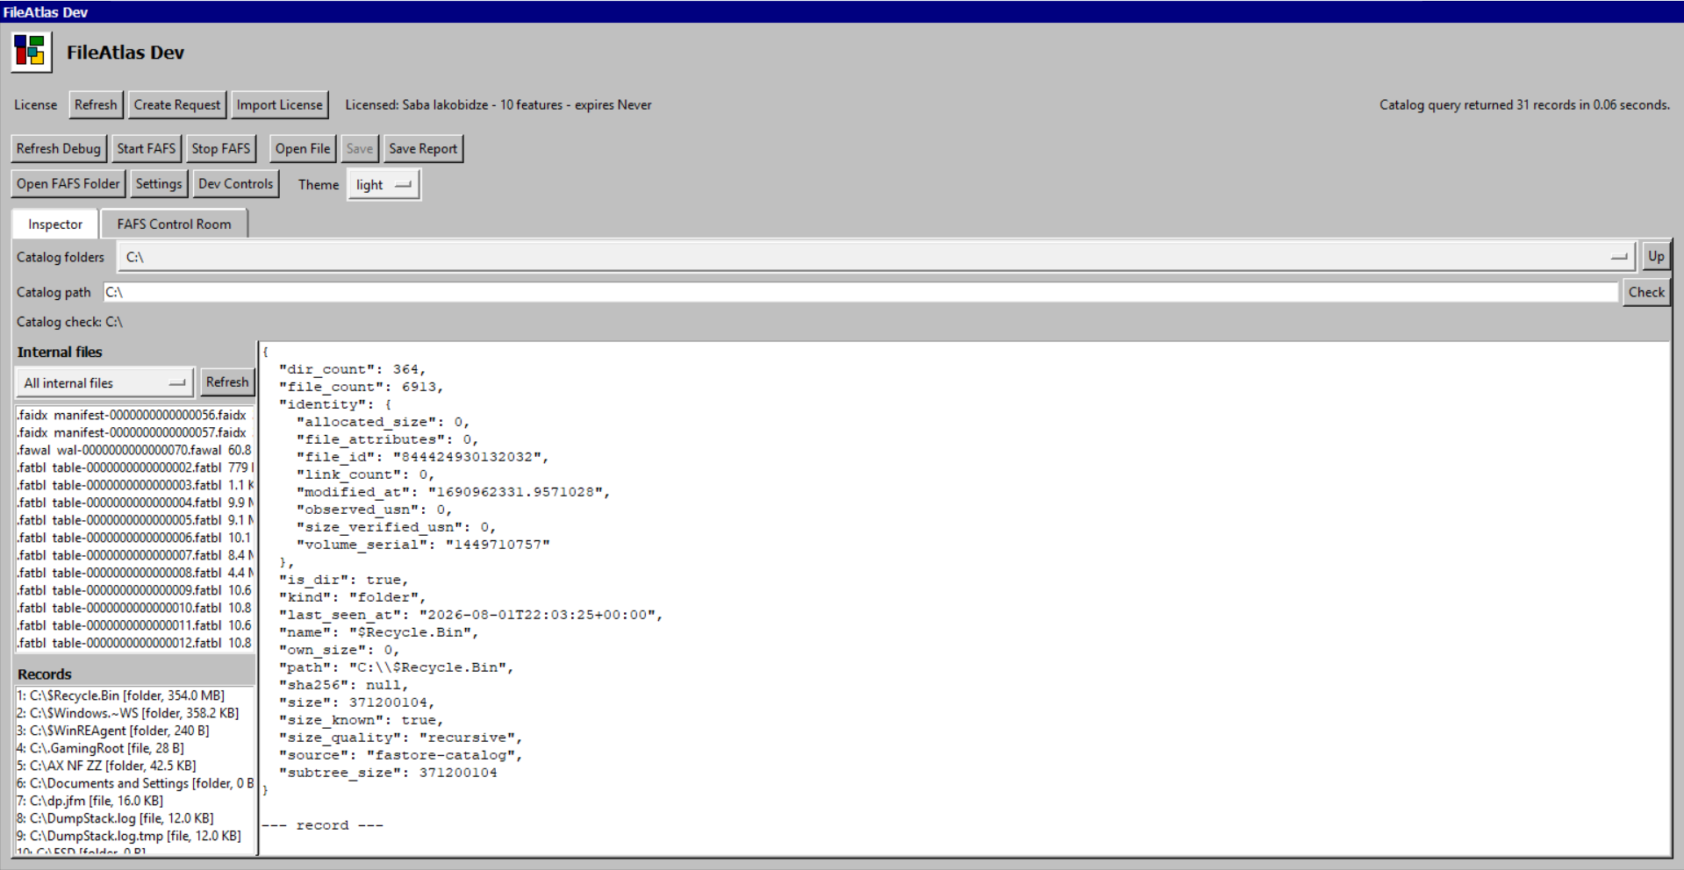1684x870 pixels.
Task: Select table-0000000000000012.fatbl entry
Action: pyautogui.click(x=135, y=643)
